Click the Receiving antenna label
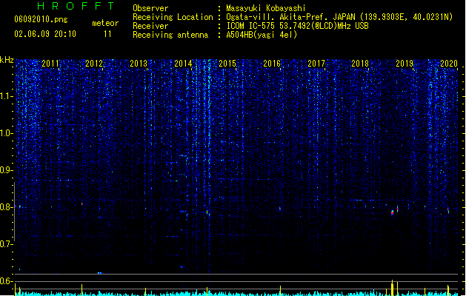This screenshot has width=466, height=296. pyautogui.click(x=170, y=35)
